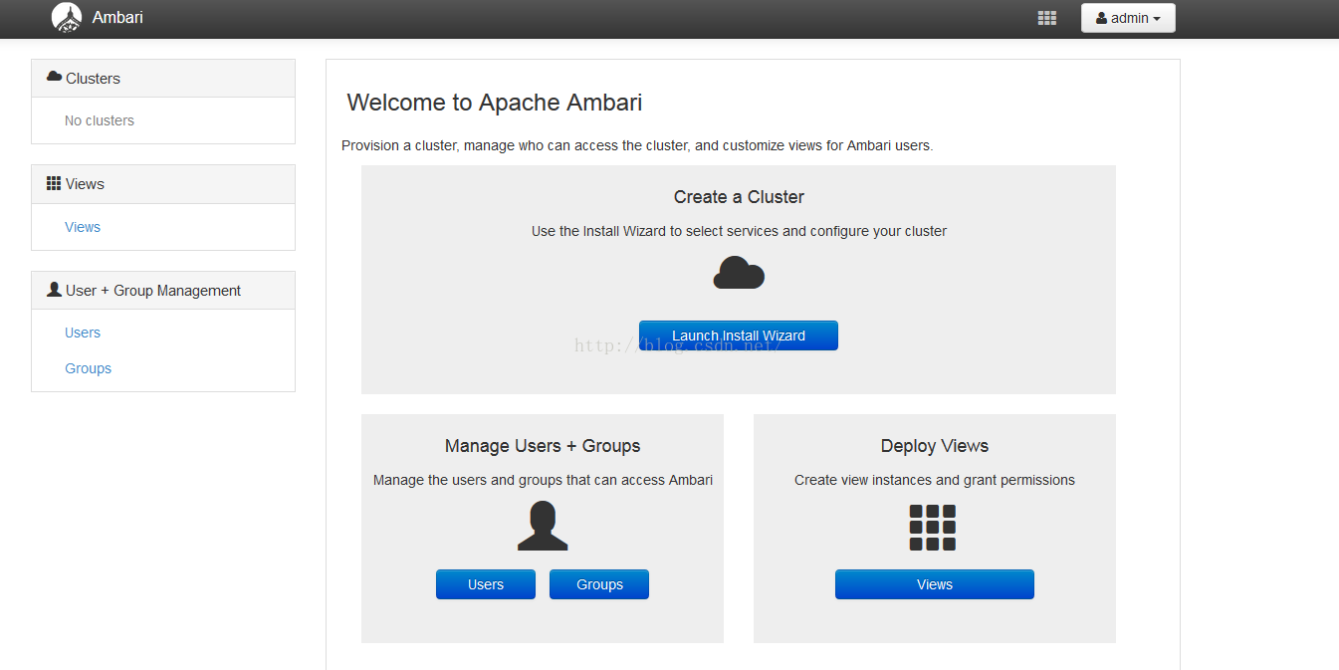Click the cloud icon beside Clusters

54,77
